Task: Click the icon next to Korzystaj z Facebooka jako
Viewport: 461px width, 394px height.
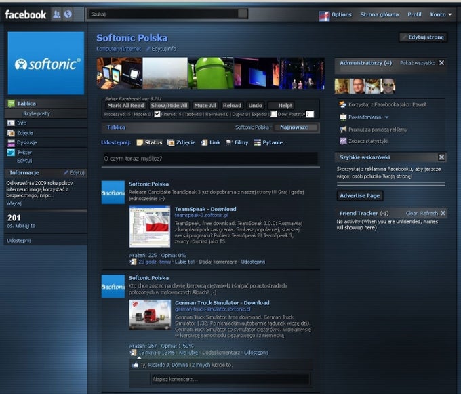Action: pos(343,104)
